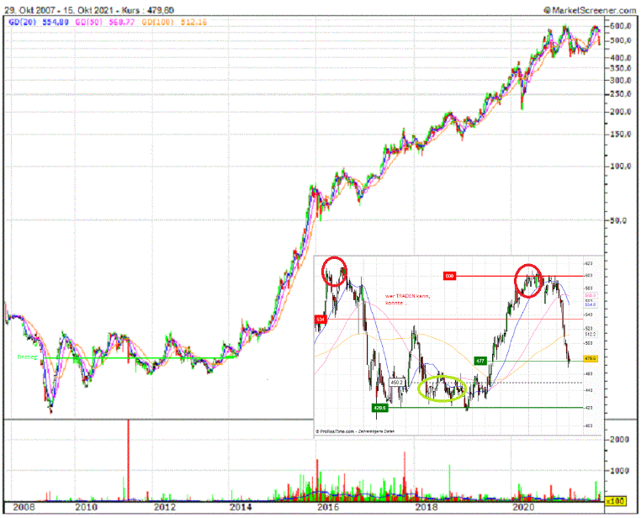Viewport: 641px width, 518px height.
Task: Click the white 450.2 price tag in inset chart
Action: click(396, 383)
